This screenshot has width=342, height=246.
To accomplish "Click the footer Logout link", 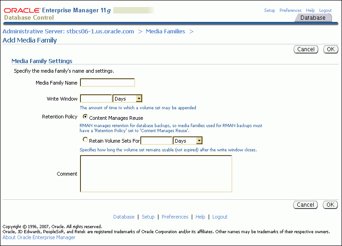I will coord(220,217).
